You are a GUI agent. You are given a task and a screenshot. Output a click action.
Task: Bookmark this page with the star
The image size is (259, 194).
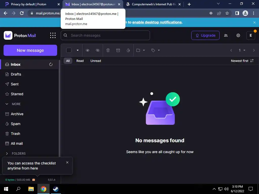click(227, 13)
